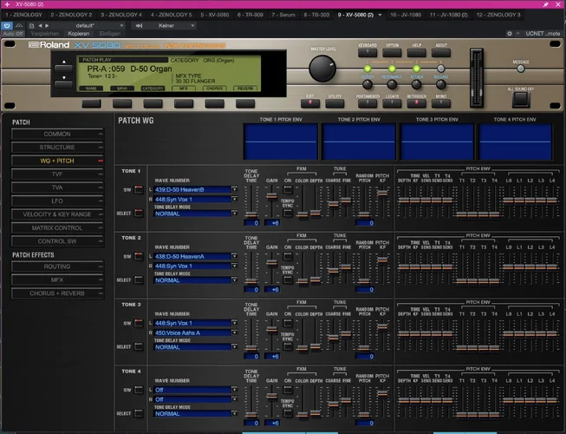Toggle Tone 1 SELECT switch
The height and width of the screenshot is (434, 566).
tap(139, 214)
